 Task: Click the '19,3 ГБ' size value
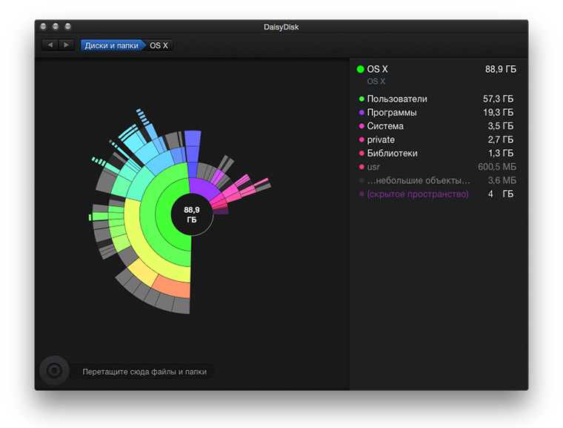click(499, 113)
